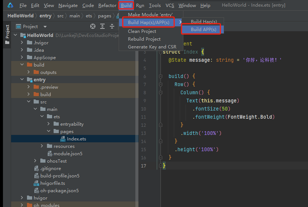Expand the ohosTest folder
The width and height of the screenshot is (308, 207).
coord(35,161)
